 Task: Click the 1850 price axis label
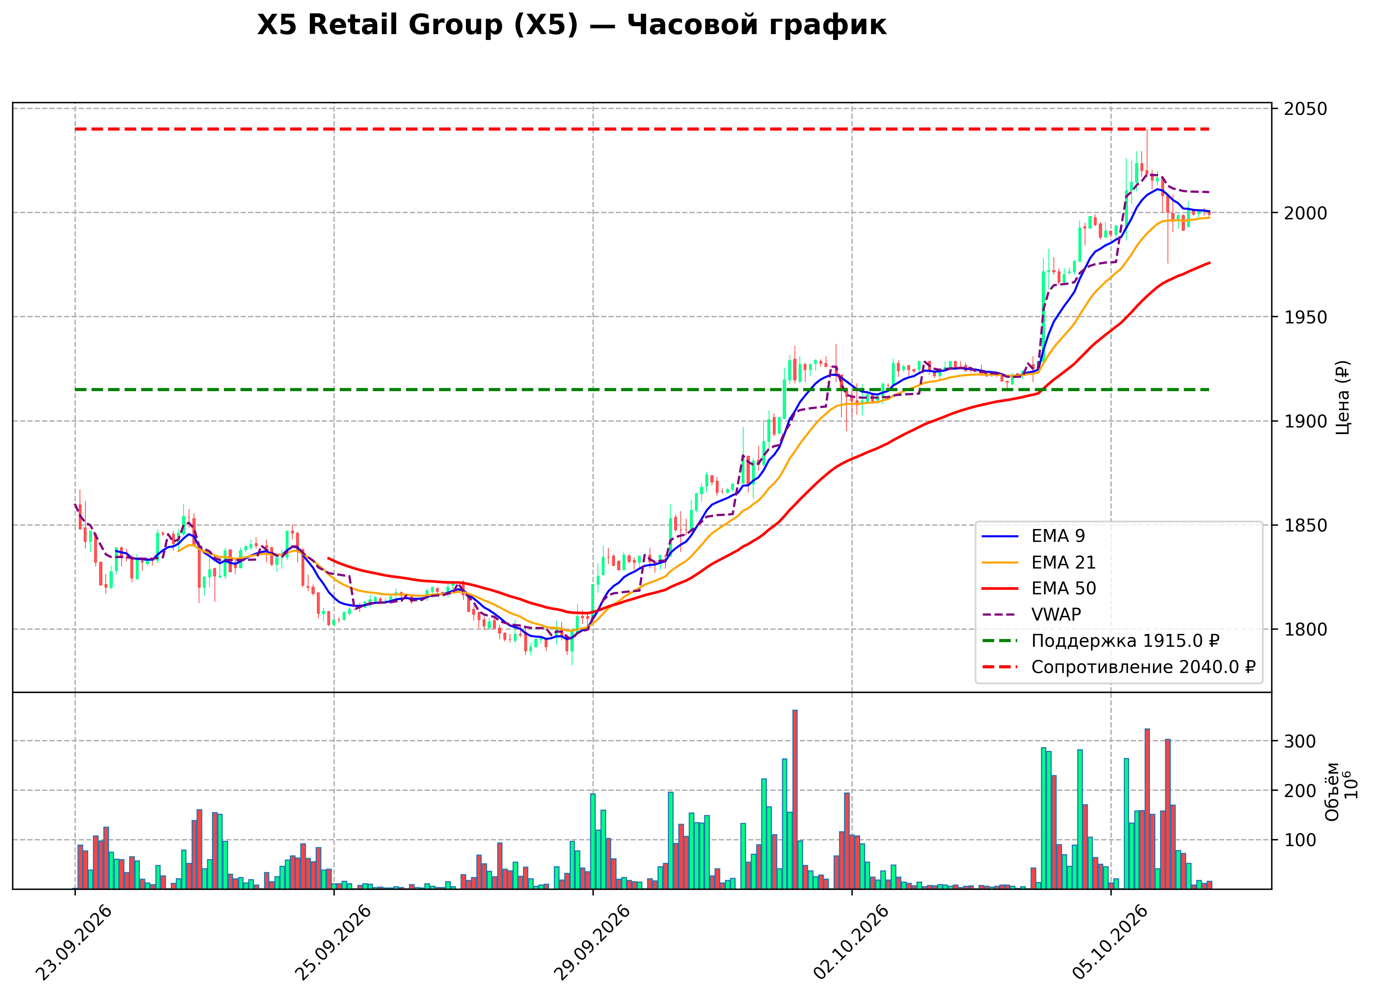click(1306, 526)
